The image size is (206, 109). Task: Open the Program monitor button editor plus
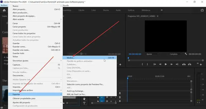pos(201,65)
